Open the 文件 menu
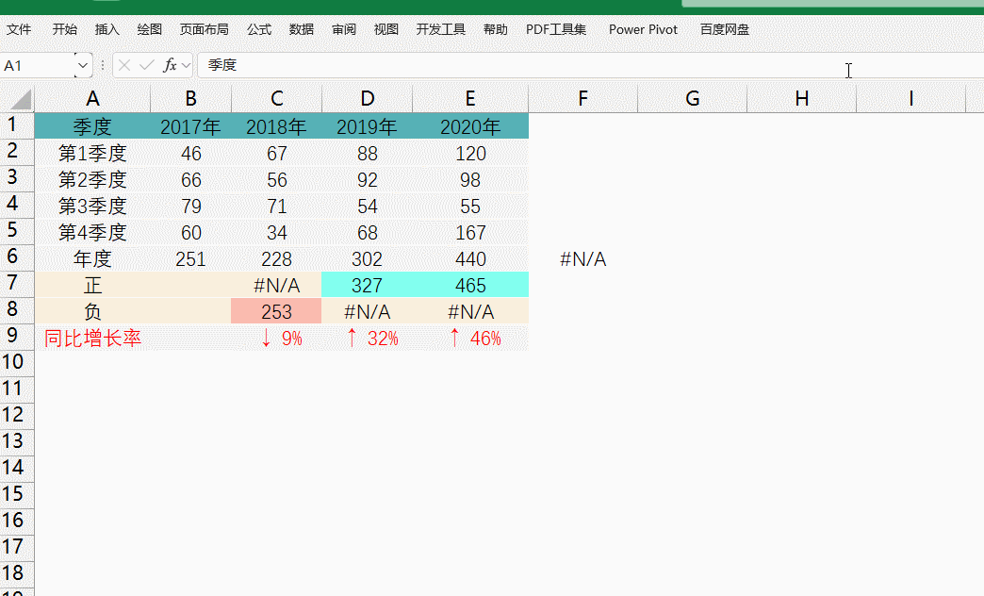The image size is (984, 596). point(19,29)
